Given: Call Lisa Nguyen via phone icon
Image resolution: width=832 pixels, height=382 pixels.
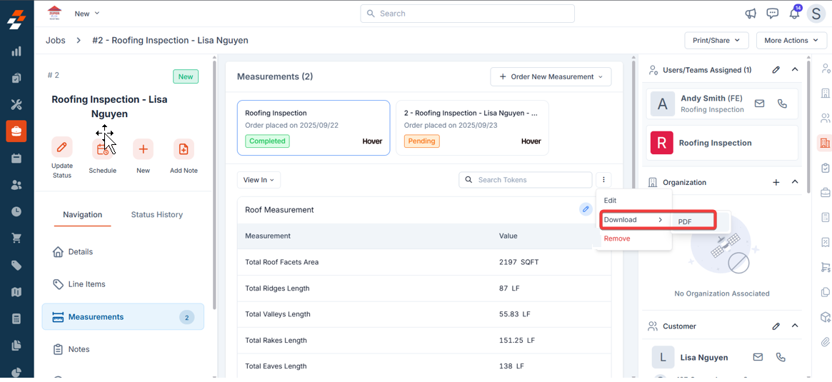Looking at the screenshot, I should (780, 357).
